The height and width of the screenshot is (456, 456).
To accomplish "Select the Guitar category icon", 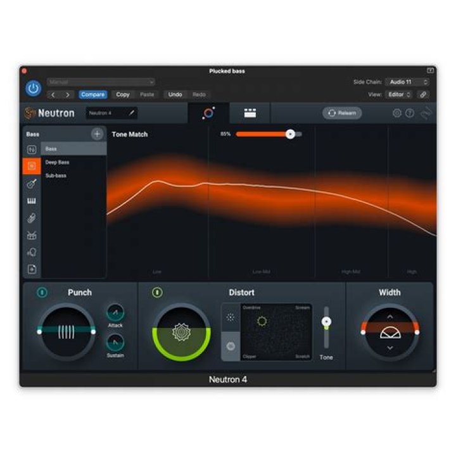I will tap(32, 184).
